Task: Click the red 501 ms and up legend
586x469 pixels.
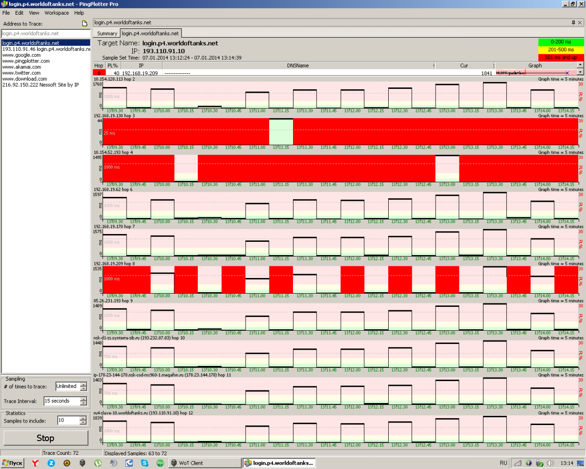Action: (x=561, y=57)
